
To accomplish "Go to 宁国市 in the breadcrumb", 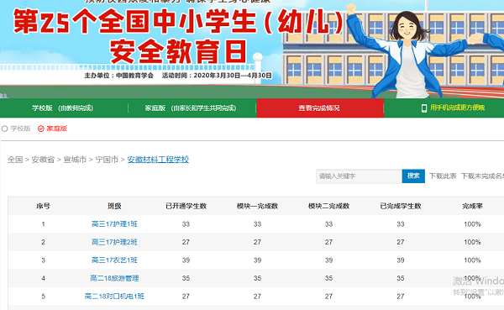I will coord(107,160).
